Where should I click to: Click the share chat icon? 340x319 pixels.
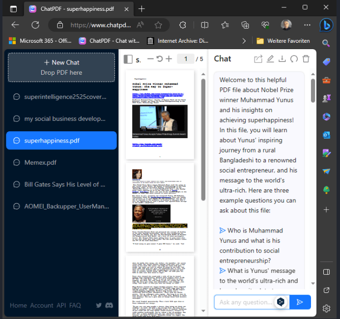coord(258,59)
